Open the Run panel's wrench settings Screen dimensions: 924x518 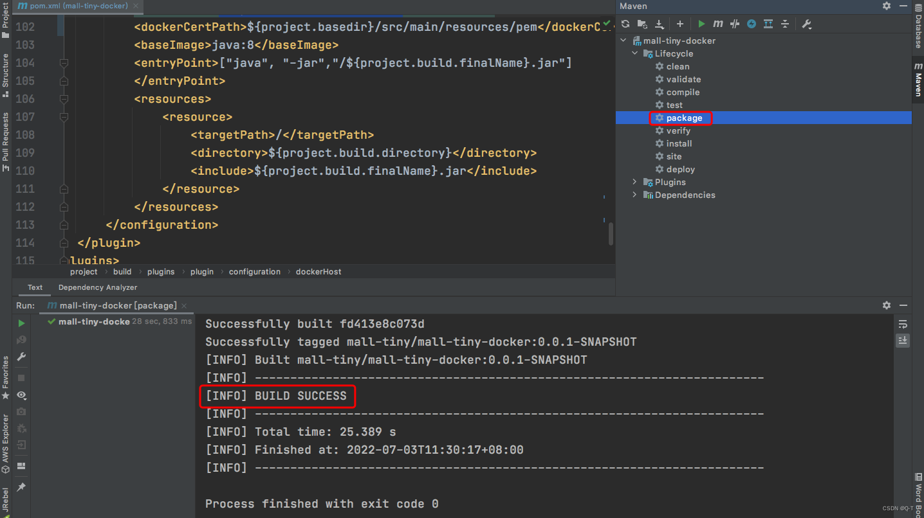(21, 357)
